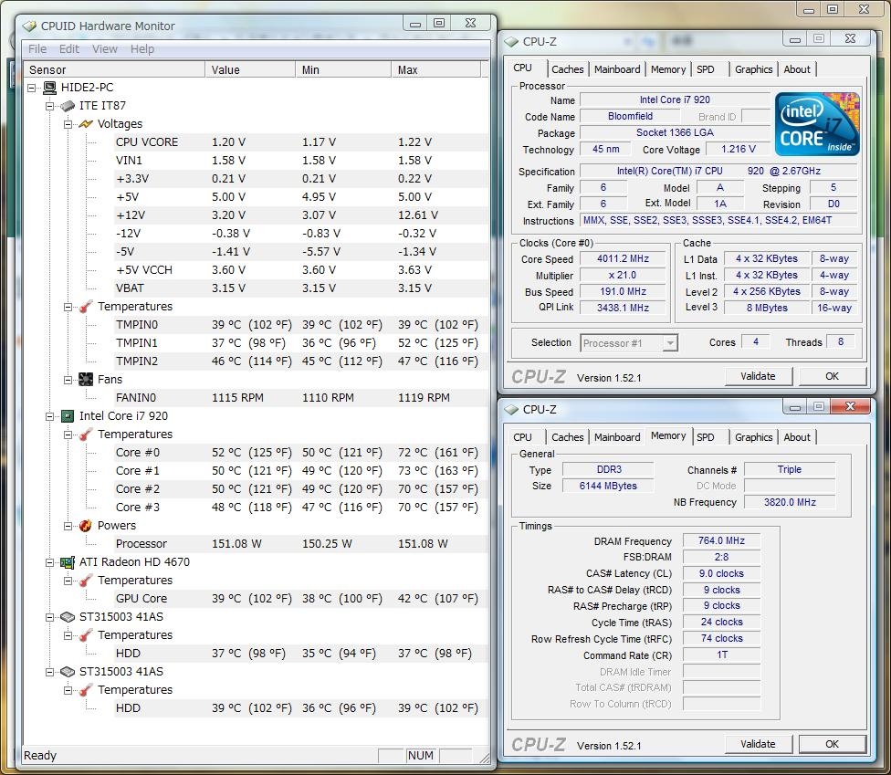Click the NB Frequency 3820.0 MHz value
The height and width of the screenshot is (775, 891).
coord(790,502)
